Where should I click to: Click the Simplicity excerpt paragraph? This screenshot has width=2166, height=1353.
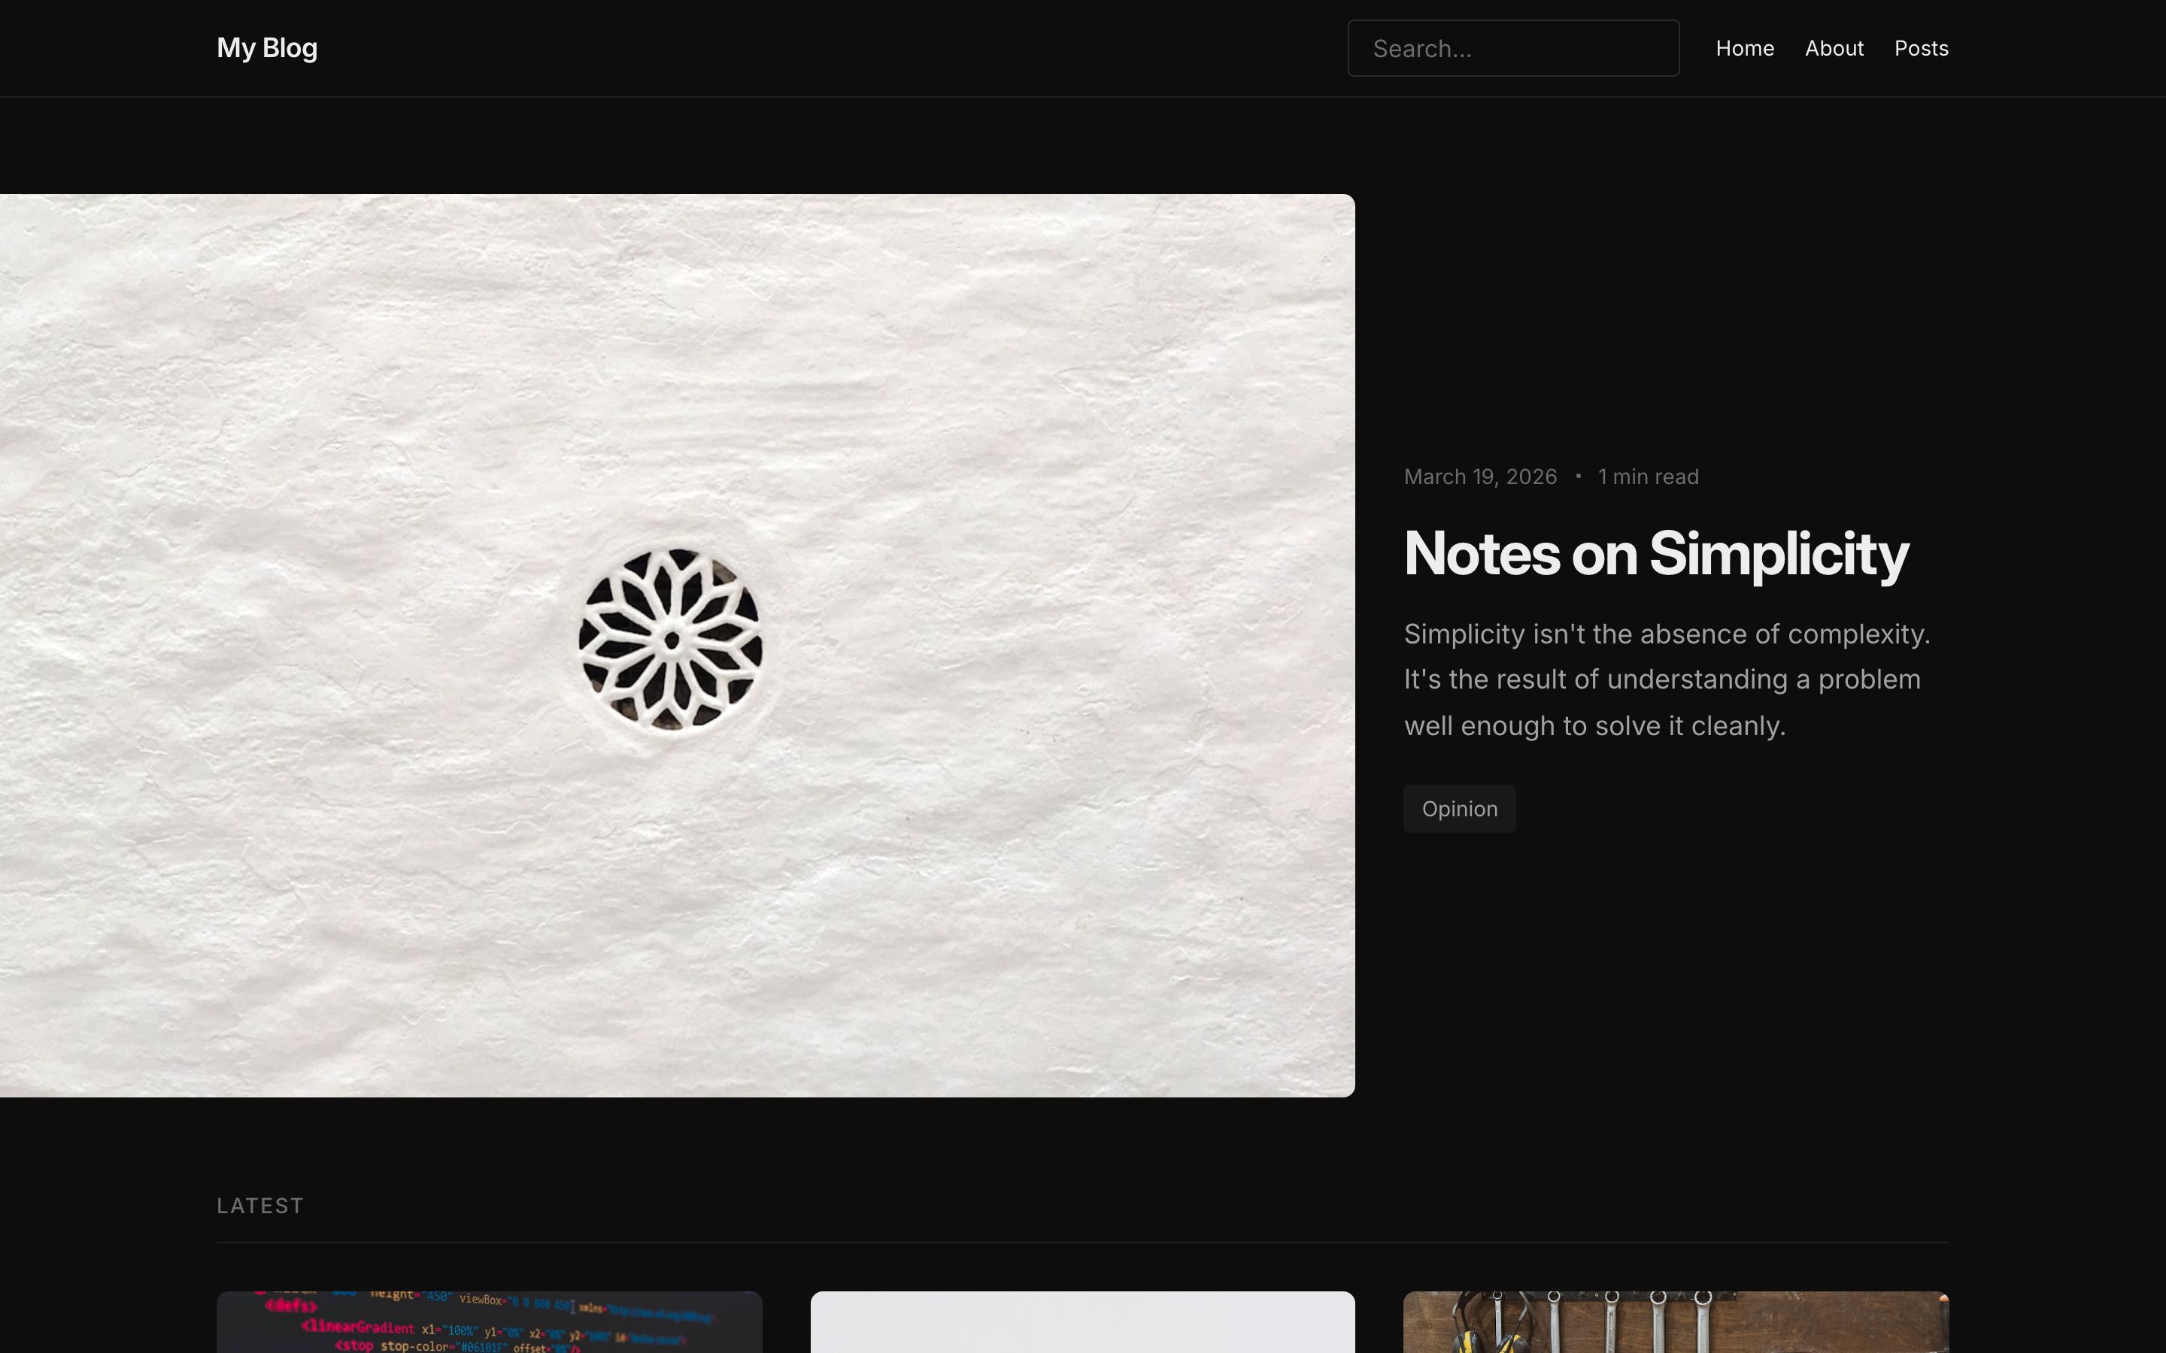1665,680
